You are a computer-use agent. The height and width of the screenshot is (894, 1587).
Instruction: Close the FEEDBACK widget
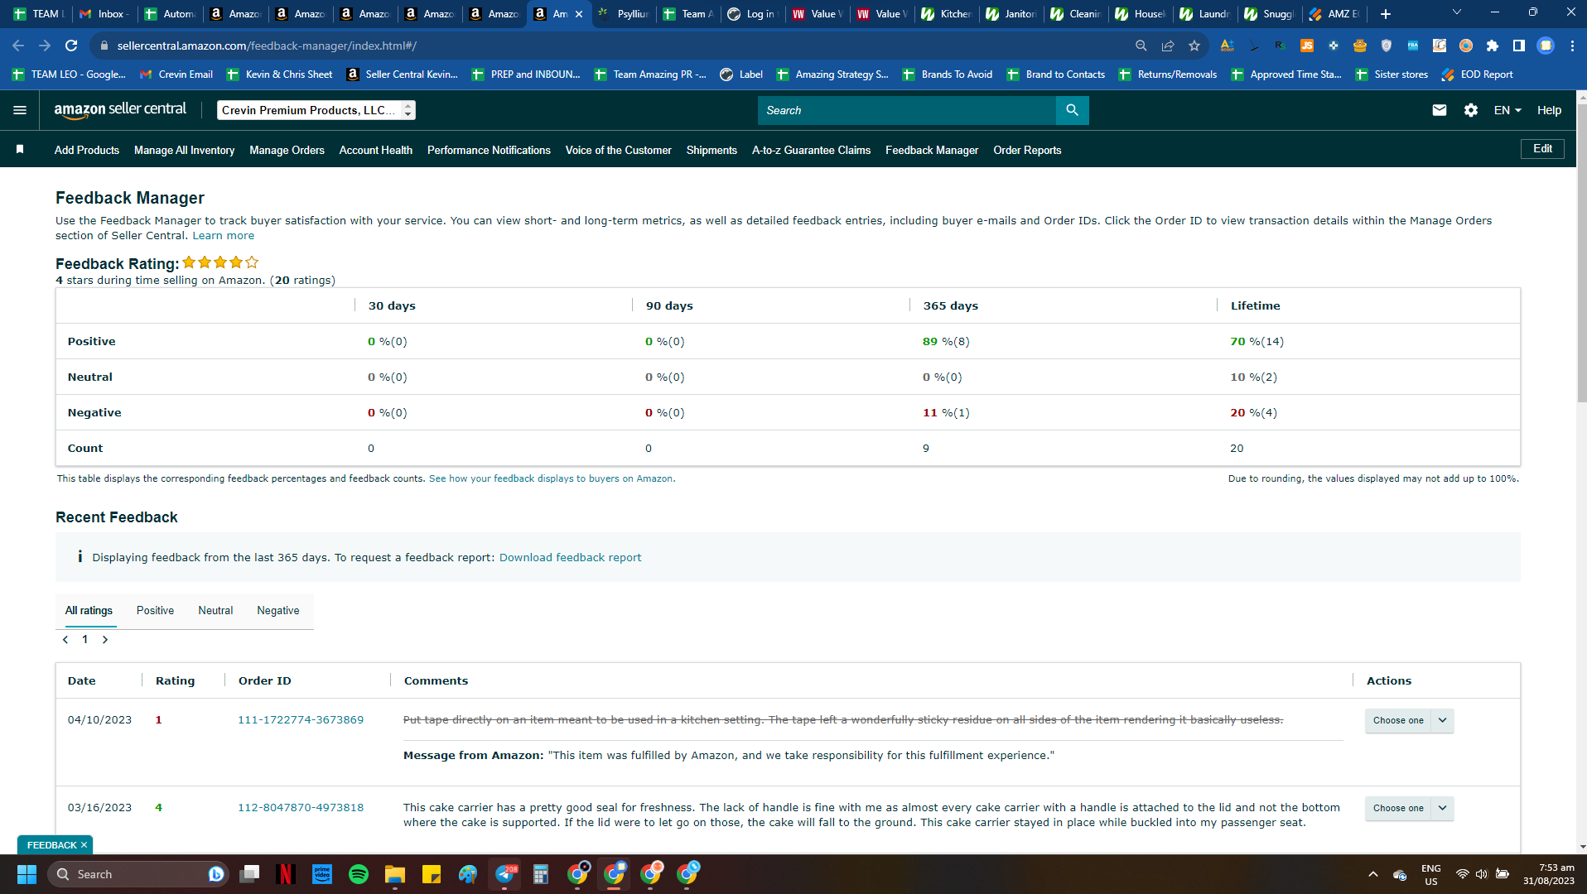(84, 845)
